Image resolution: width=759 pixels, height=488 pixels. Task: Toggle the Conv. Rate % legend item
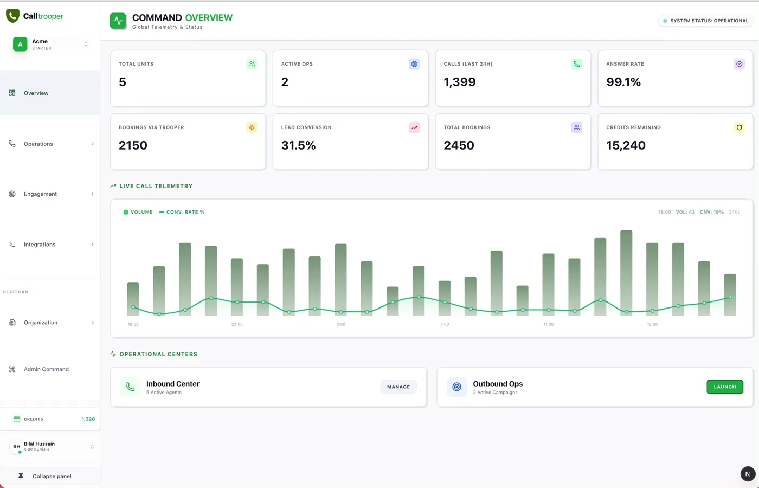tap(182, 212)
